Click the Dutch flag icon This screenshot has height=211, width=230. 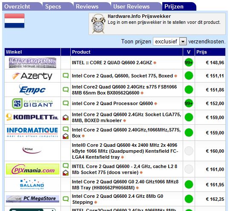[x=14, y=21]
